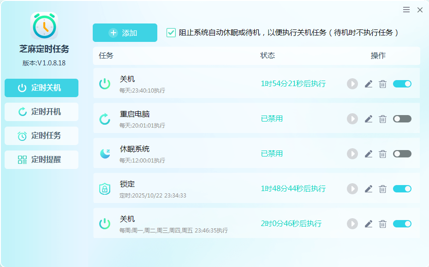This screenshot has width=429, height=267.
Task: Open the 定时提醒 section
Action: click(42, 159)
